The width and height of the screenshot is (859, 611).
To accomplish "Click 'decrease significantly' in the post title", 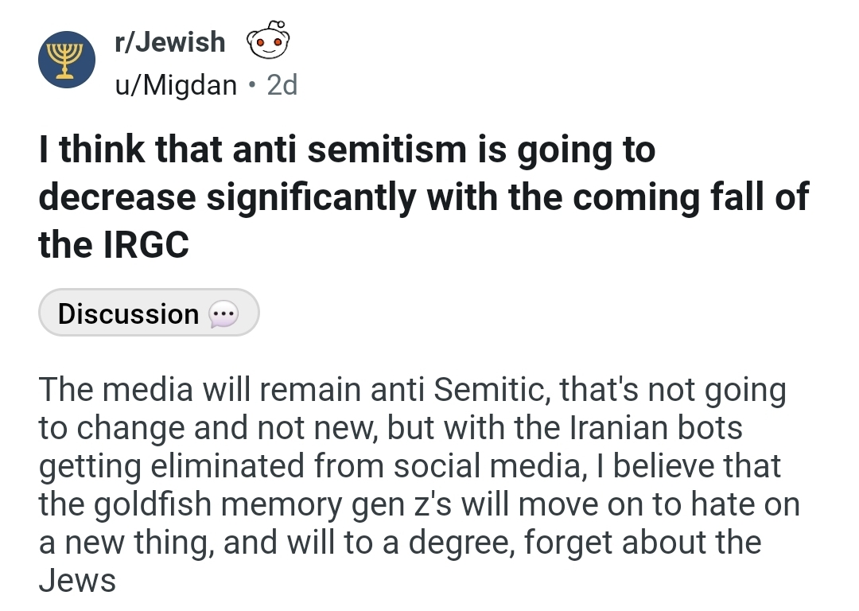I will click(227, 198).
